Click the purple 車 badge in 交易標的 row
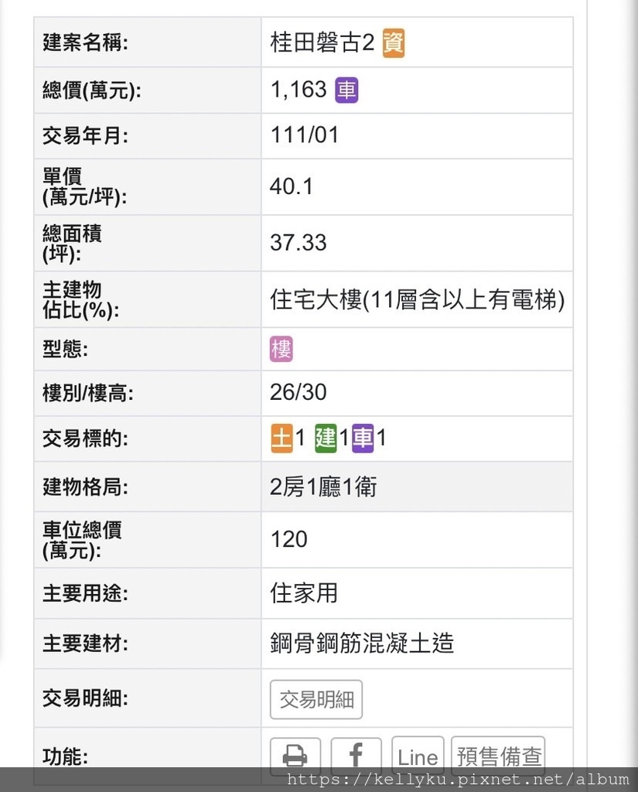The image size is (638, 792). [363, 439]
